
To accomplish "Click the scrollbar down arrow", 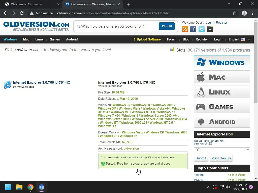I will tap(256, 179).
